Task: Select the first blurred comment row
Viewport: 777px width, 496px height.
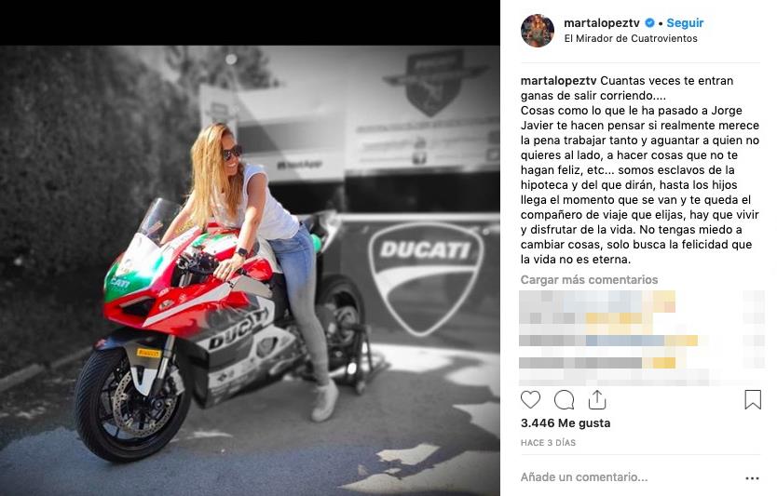Action: 597,302
